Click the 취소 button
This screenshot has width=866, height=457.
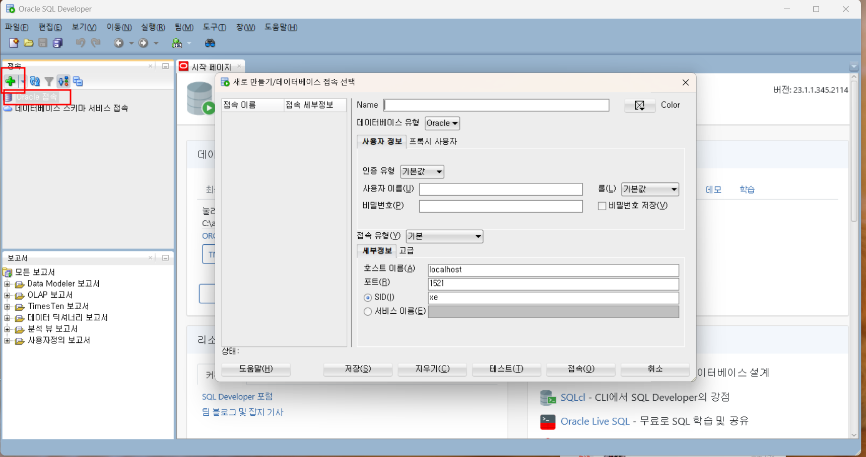(x=655, y=369)
